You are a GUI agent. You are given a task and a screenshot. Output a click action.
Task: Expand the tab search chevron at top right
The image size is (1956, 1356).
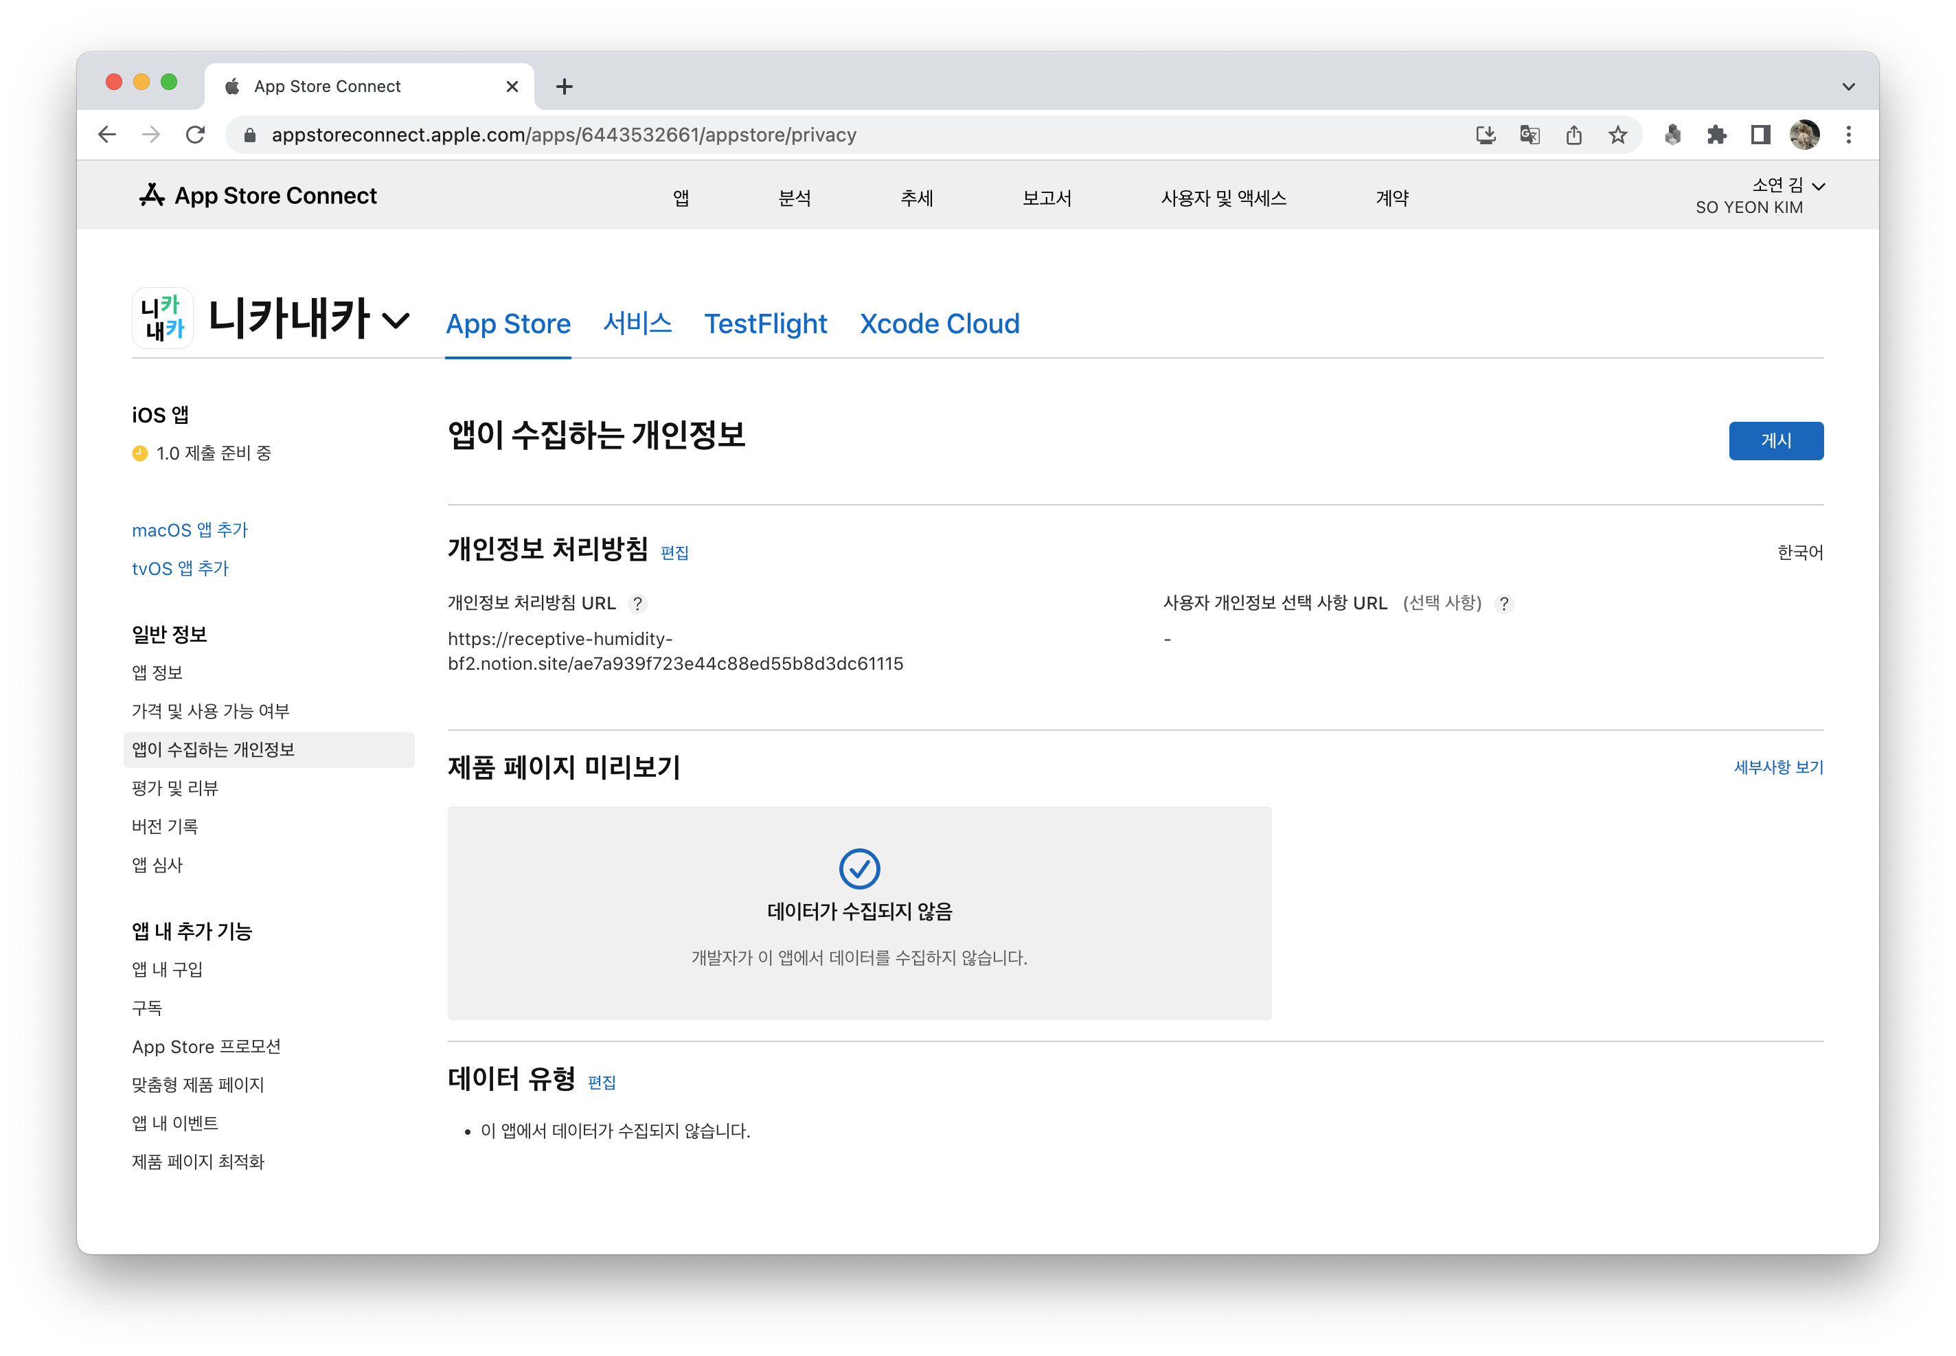pos(1848,87)
